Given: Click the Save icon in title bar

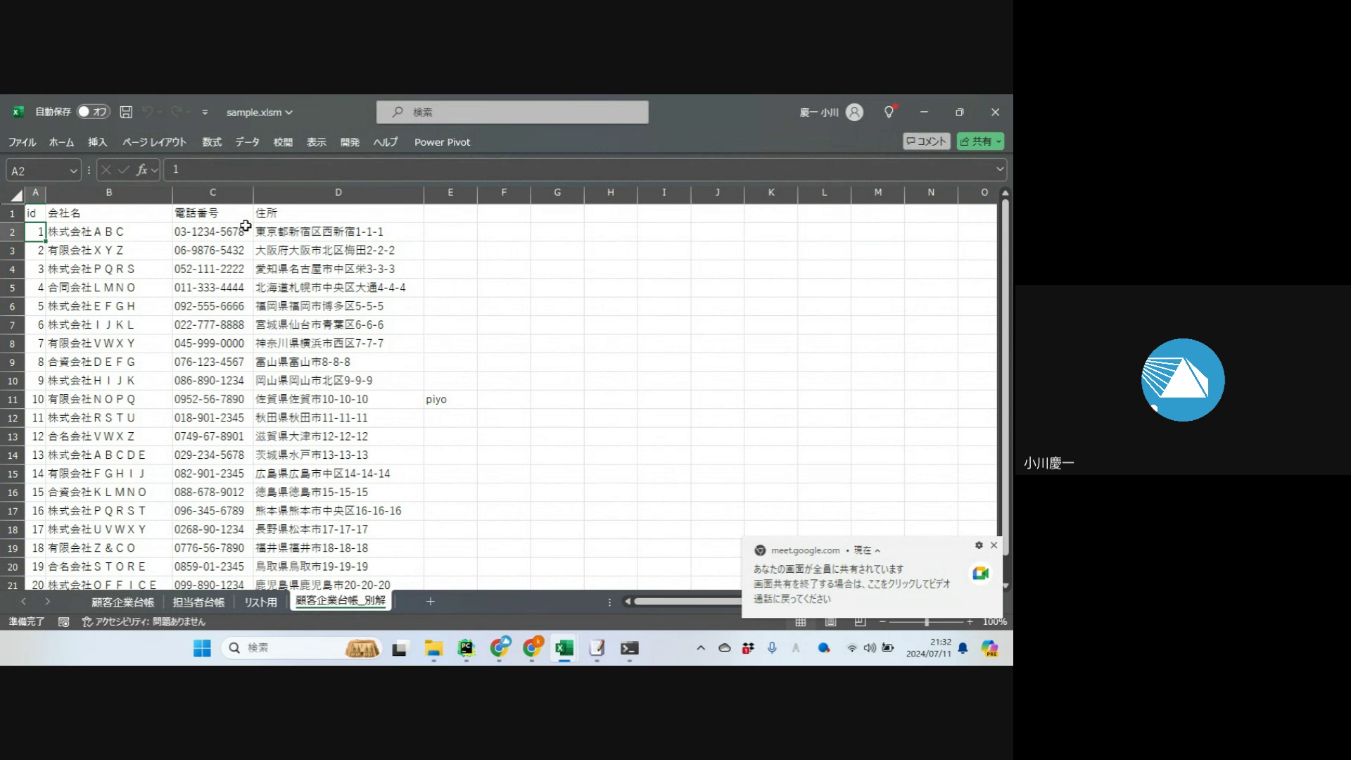Looking at the screenshot, I should coord(126,112).
